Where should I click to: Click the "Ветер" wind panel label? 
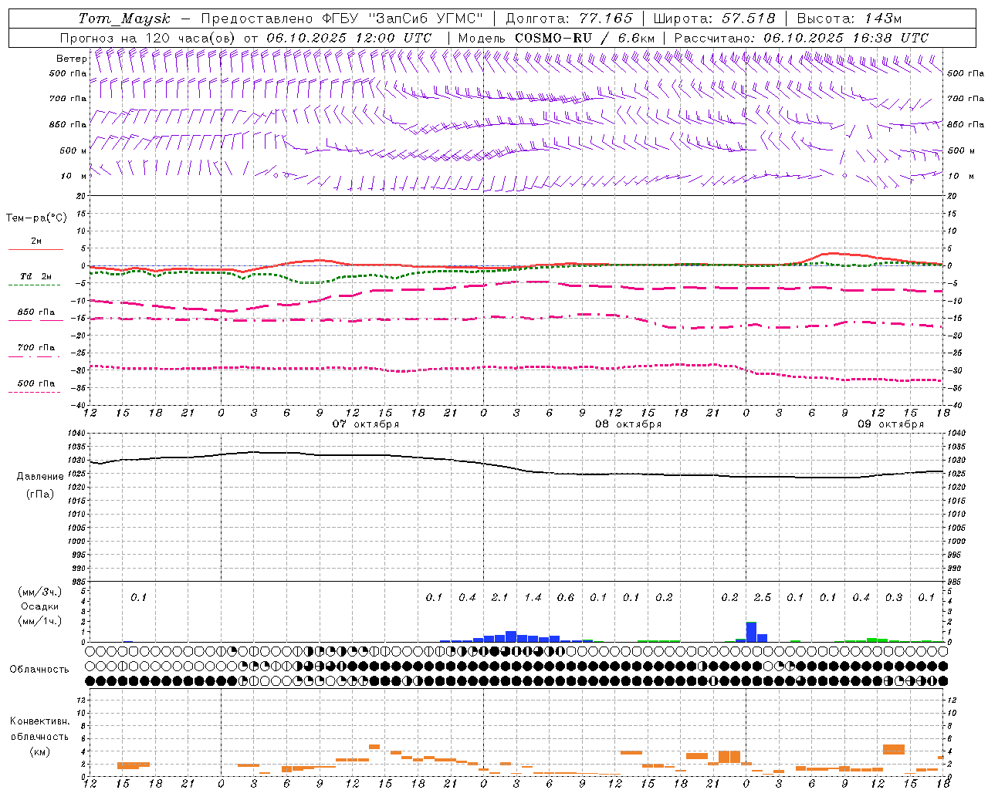click(71, 59)
